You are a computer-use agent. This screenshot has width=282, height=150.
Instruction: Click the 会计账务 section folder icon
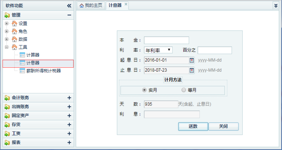[7, 98]
